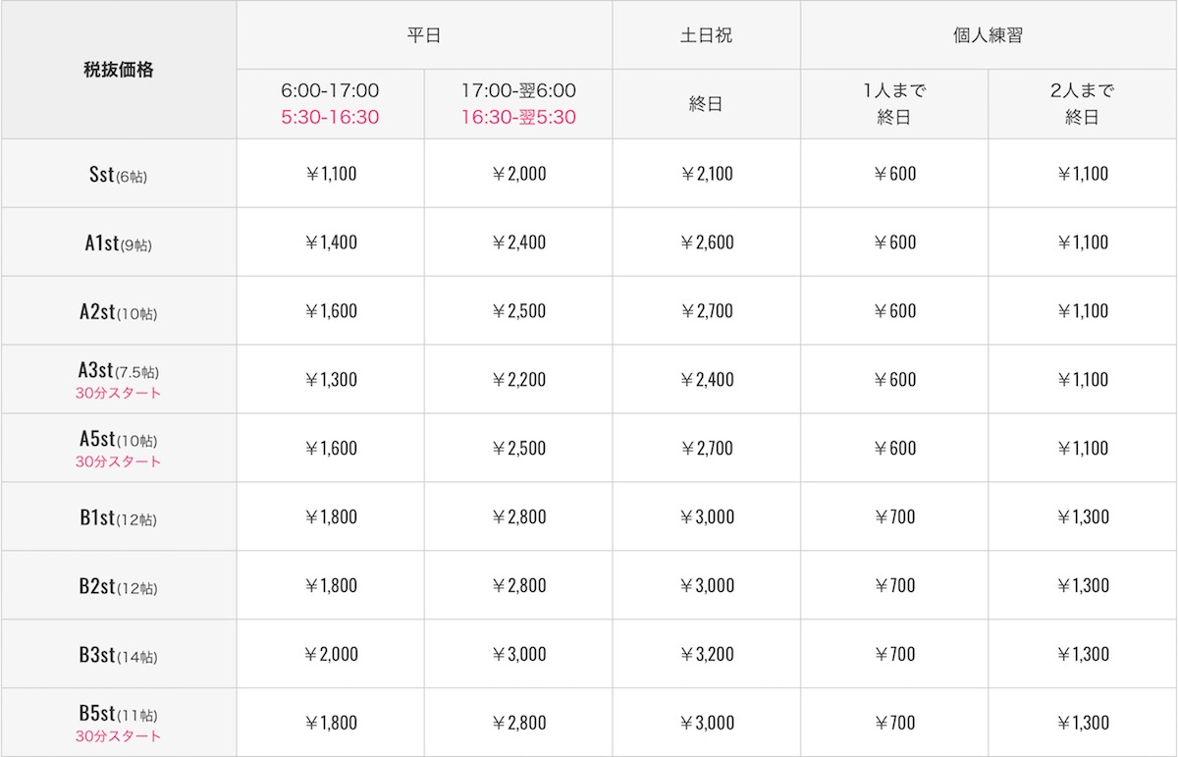Click the ¥2,000 daytime price for B3st
Screen dimensions: 1178x757
[330, 655]
